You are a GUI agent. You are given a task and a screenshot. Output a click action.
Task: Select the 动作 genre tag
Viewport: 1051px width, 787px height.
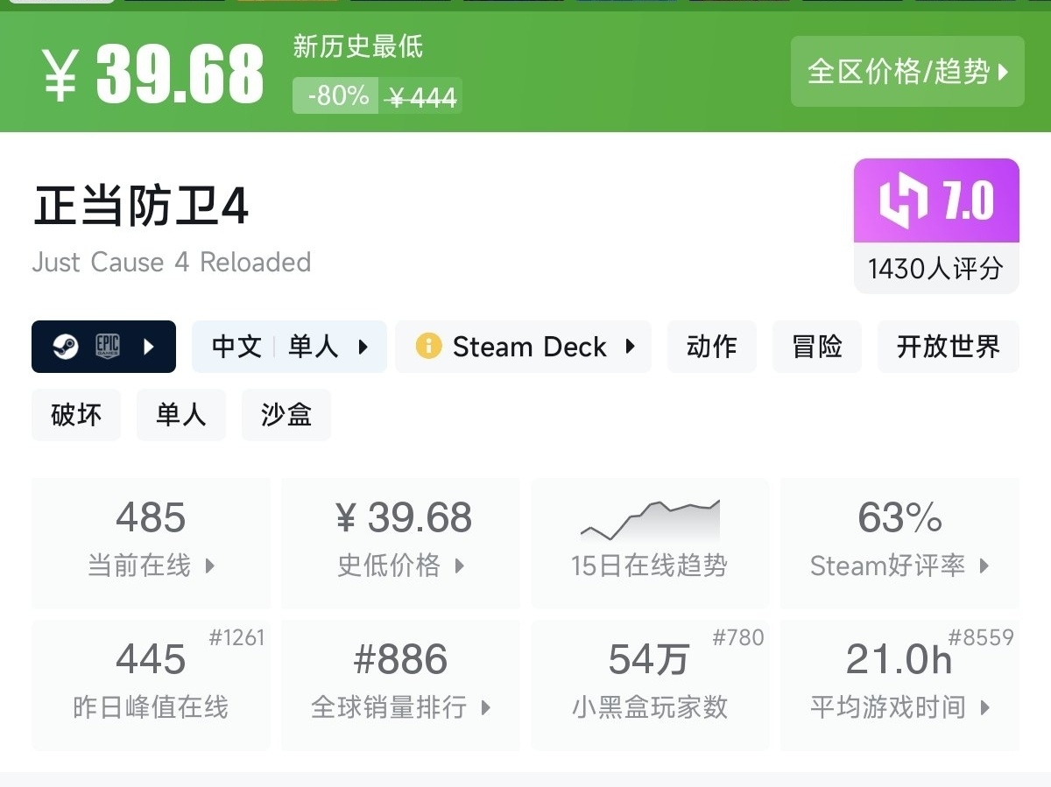coord(711,347)
